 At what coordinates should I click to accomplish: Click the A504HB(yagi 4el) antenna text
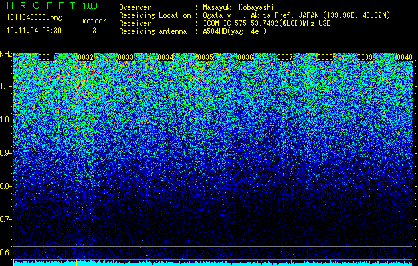pyautogui.click(x=235, y=31)
